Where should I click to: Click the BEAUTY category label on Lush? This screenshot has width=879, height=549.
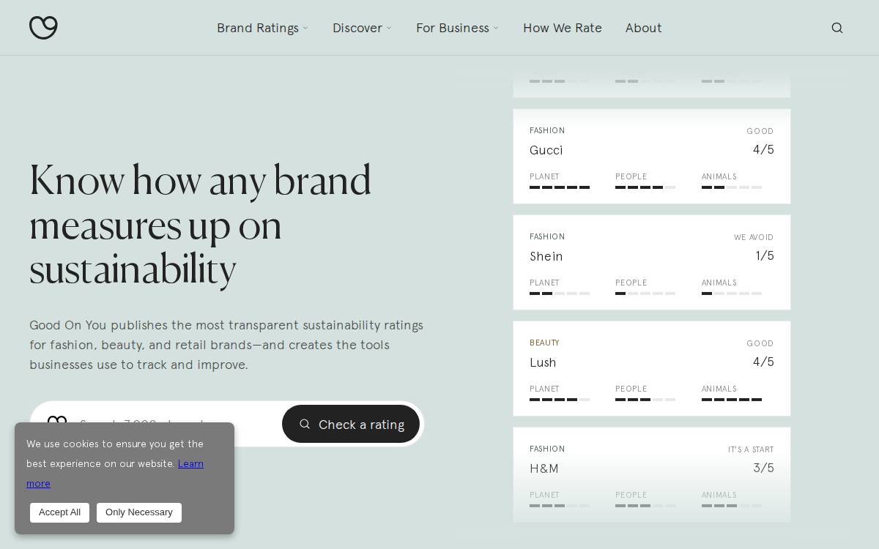[544, 343]
